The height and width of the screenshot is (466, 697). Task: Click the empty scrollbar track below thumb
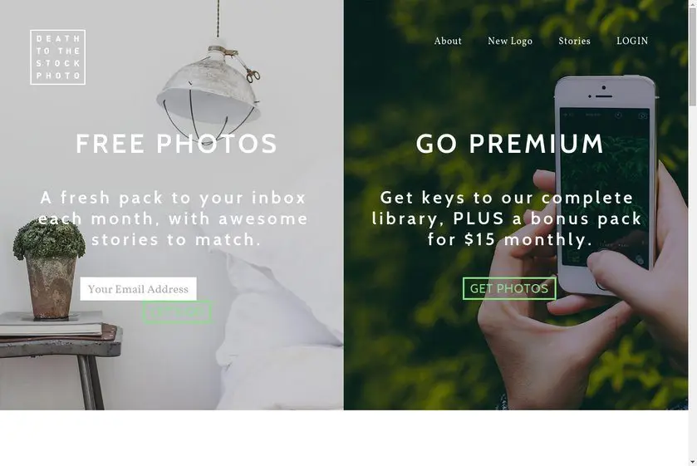[x=693, y=282]
